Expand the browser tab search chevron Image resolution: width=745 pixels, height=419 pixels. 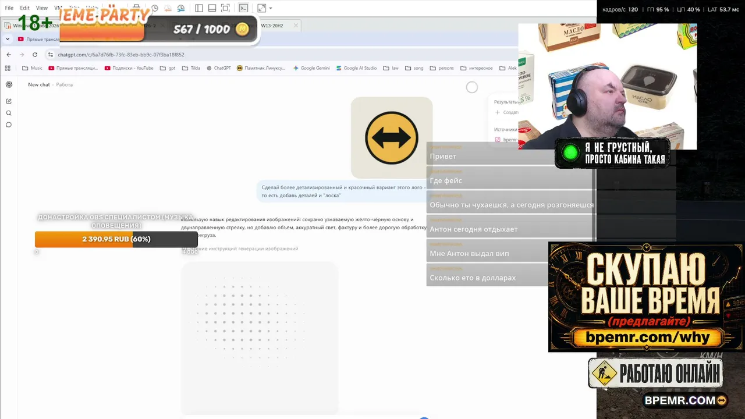(x=8, y=39)
